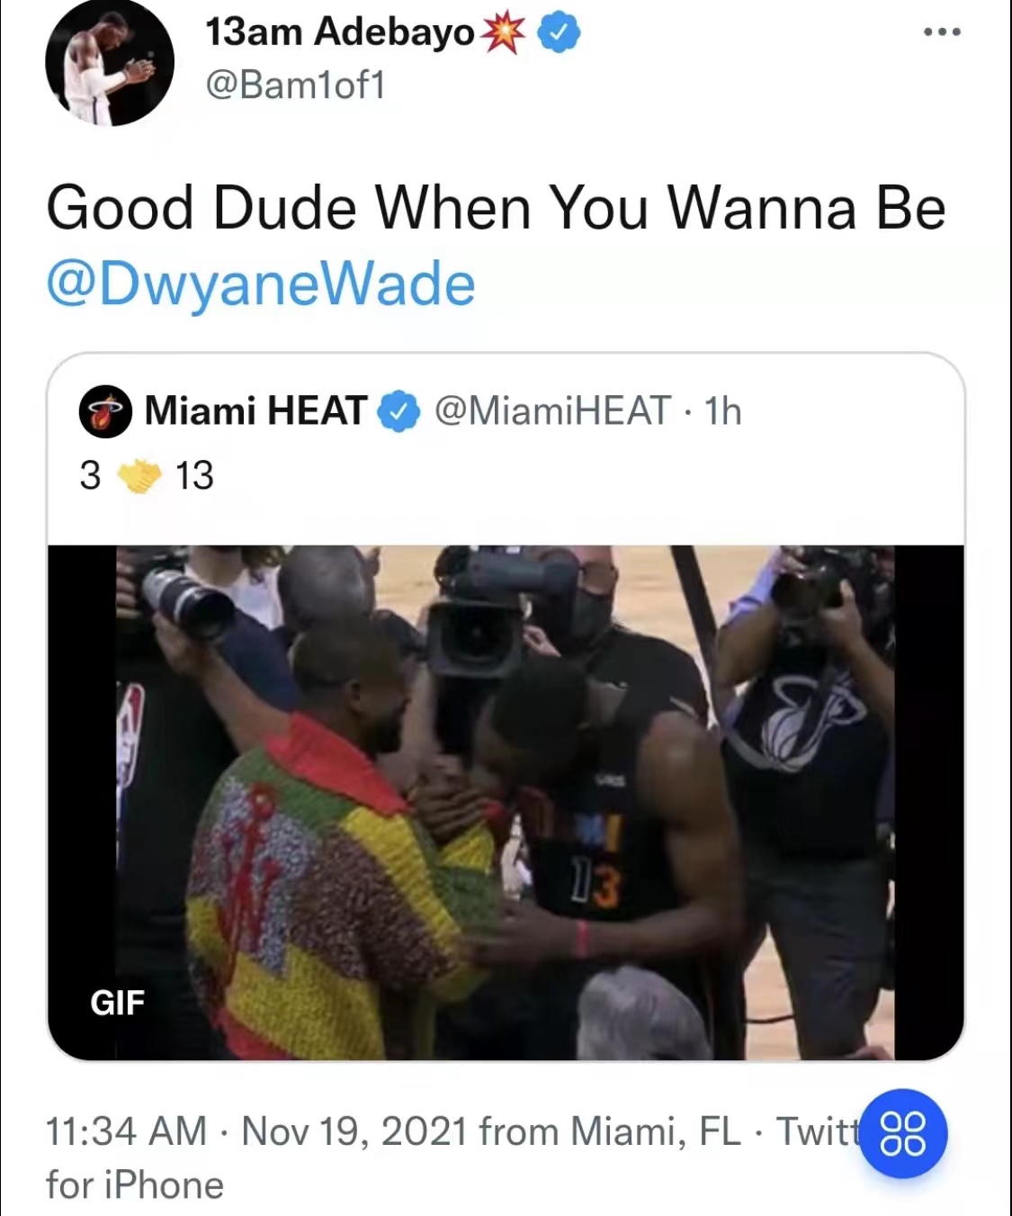Tap the 'from Miami, FL' location
1012x1216 pixels.
click(611, 1131)
